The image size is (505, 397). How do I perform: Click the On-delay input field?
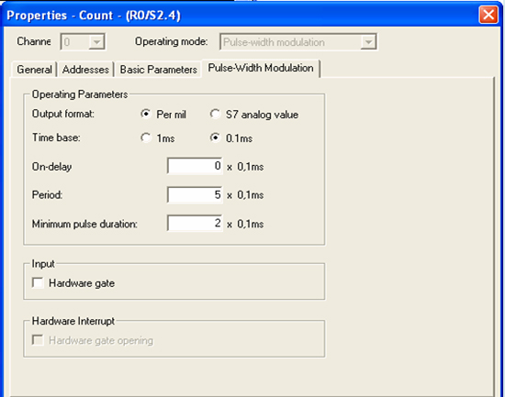[x=195, y=166]
